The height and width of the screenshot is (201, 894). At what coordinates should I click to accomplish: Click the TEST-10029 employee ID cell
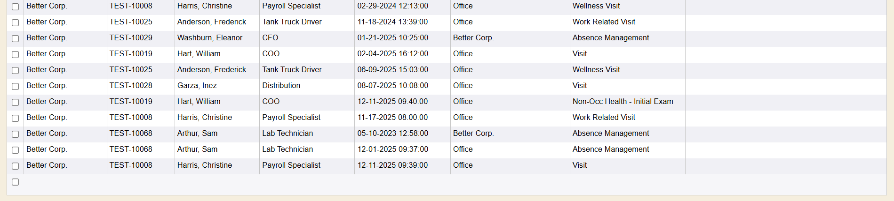click(131, 38)
